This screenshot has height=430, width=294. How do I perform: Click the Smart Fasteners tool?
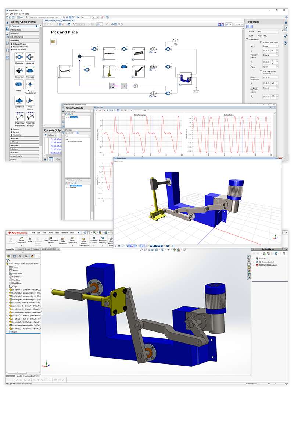pos(63,241)
